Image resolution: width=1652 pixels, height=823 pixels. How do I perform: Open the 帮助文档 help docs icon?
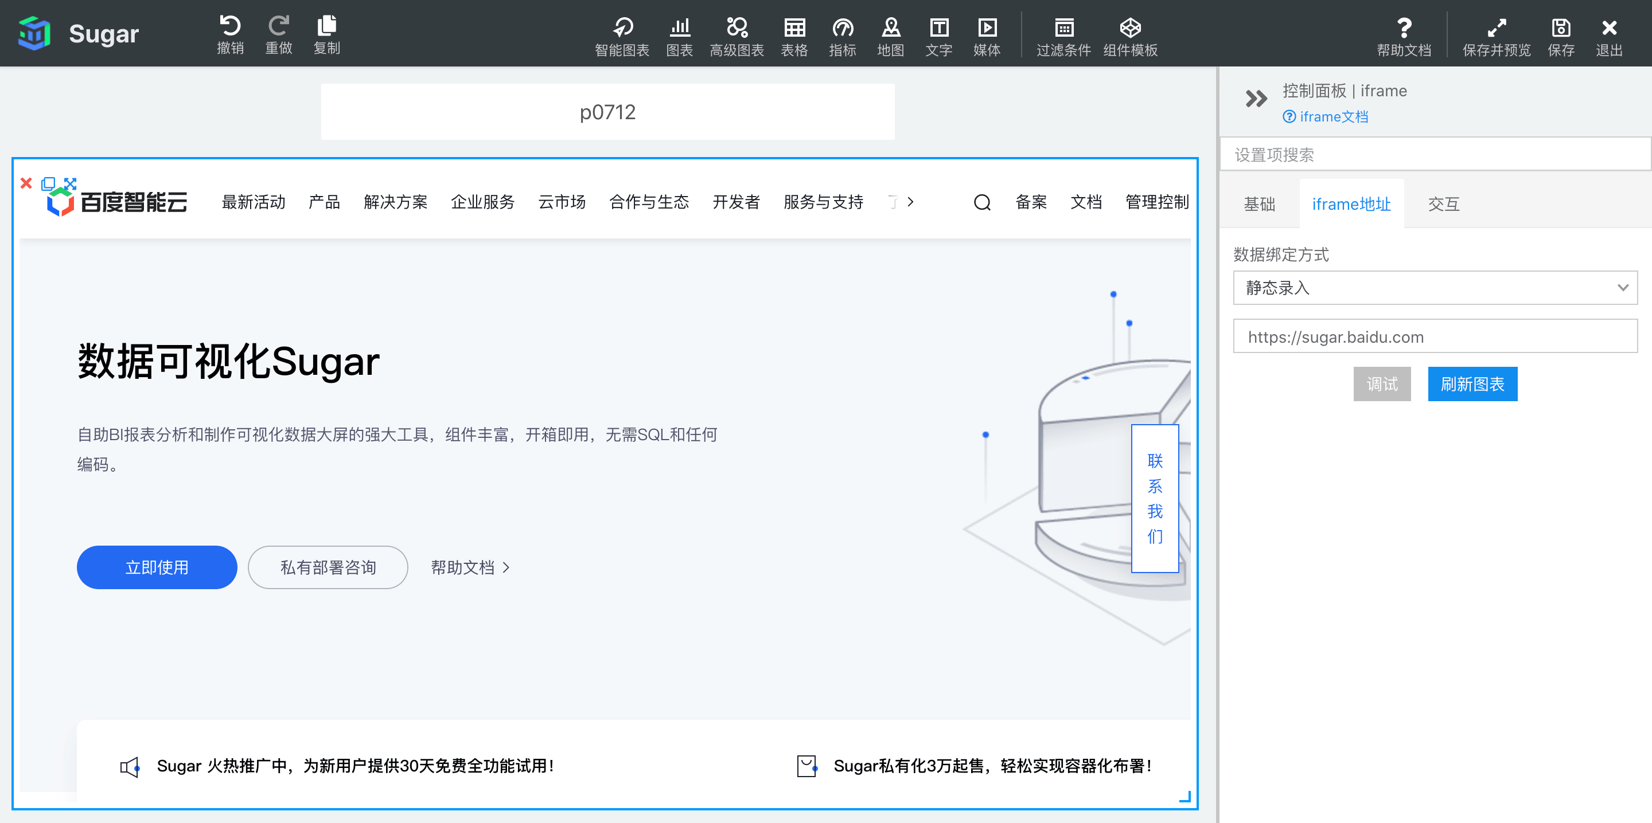(1404, 36)
